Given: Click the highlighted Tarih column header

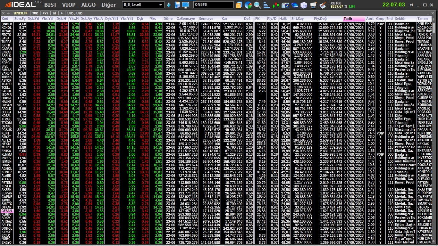Looking at the screenshot, I should point(354,19).
